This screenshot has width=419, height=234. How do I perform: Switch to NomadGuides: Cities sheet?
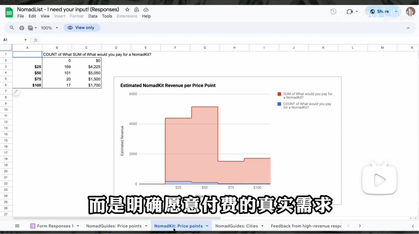click(237, 226)
